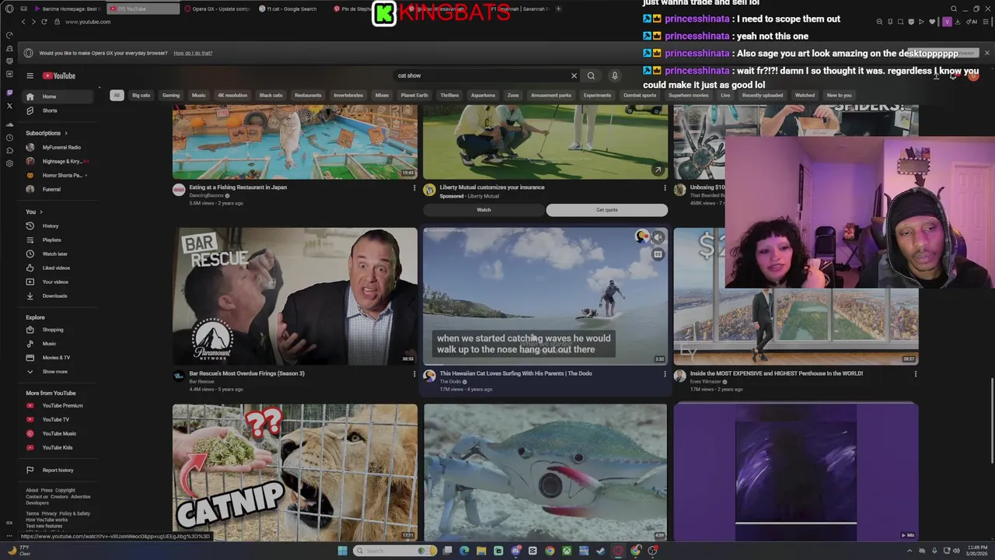Select the Planet Earth filter chip
The width and height of the screenshot is (995, 560).
[414, 95]
